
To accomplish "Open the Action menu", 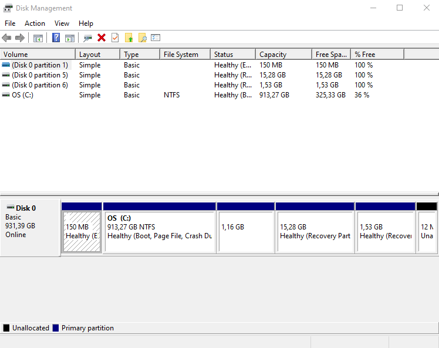I will pos(35,23).
